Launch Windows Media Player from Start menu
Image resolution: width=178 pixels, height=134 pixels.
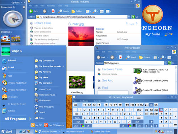click(14, 83)
